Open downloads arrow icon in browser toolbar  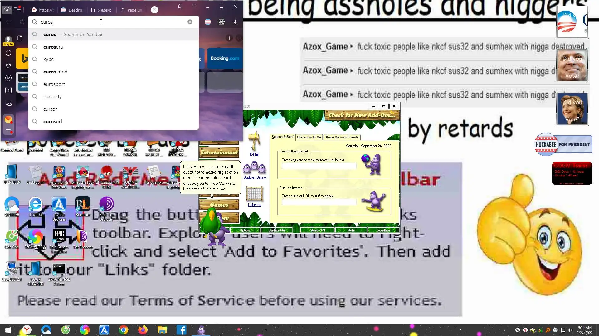[235, 22]
